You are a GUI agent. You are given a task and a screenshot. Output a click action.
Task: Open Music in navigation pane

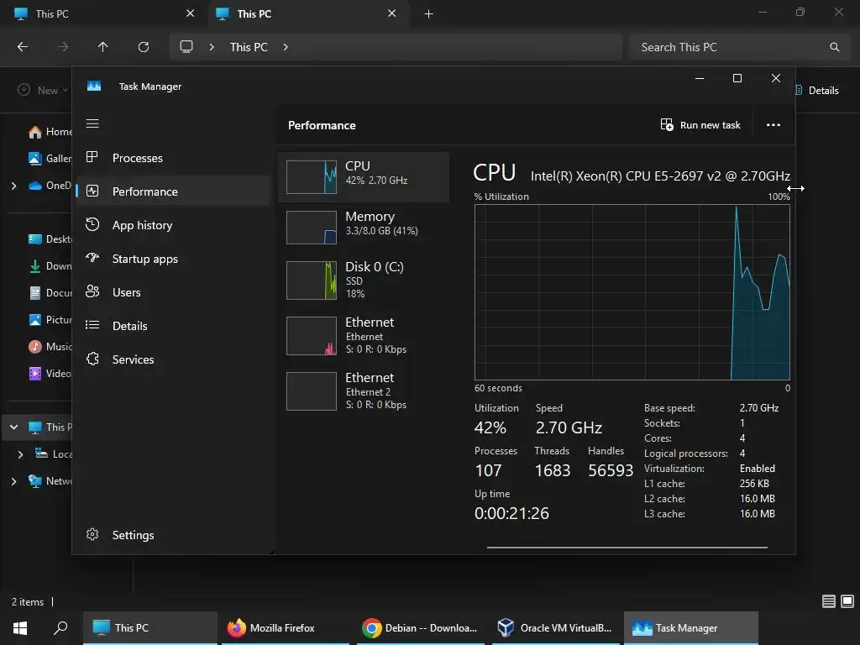coord(50,347)
